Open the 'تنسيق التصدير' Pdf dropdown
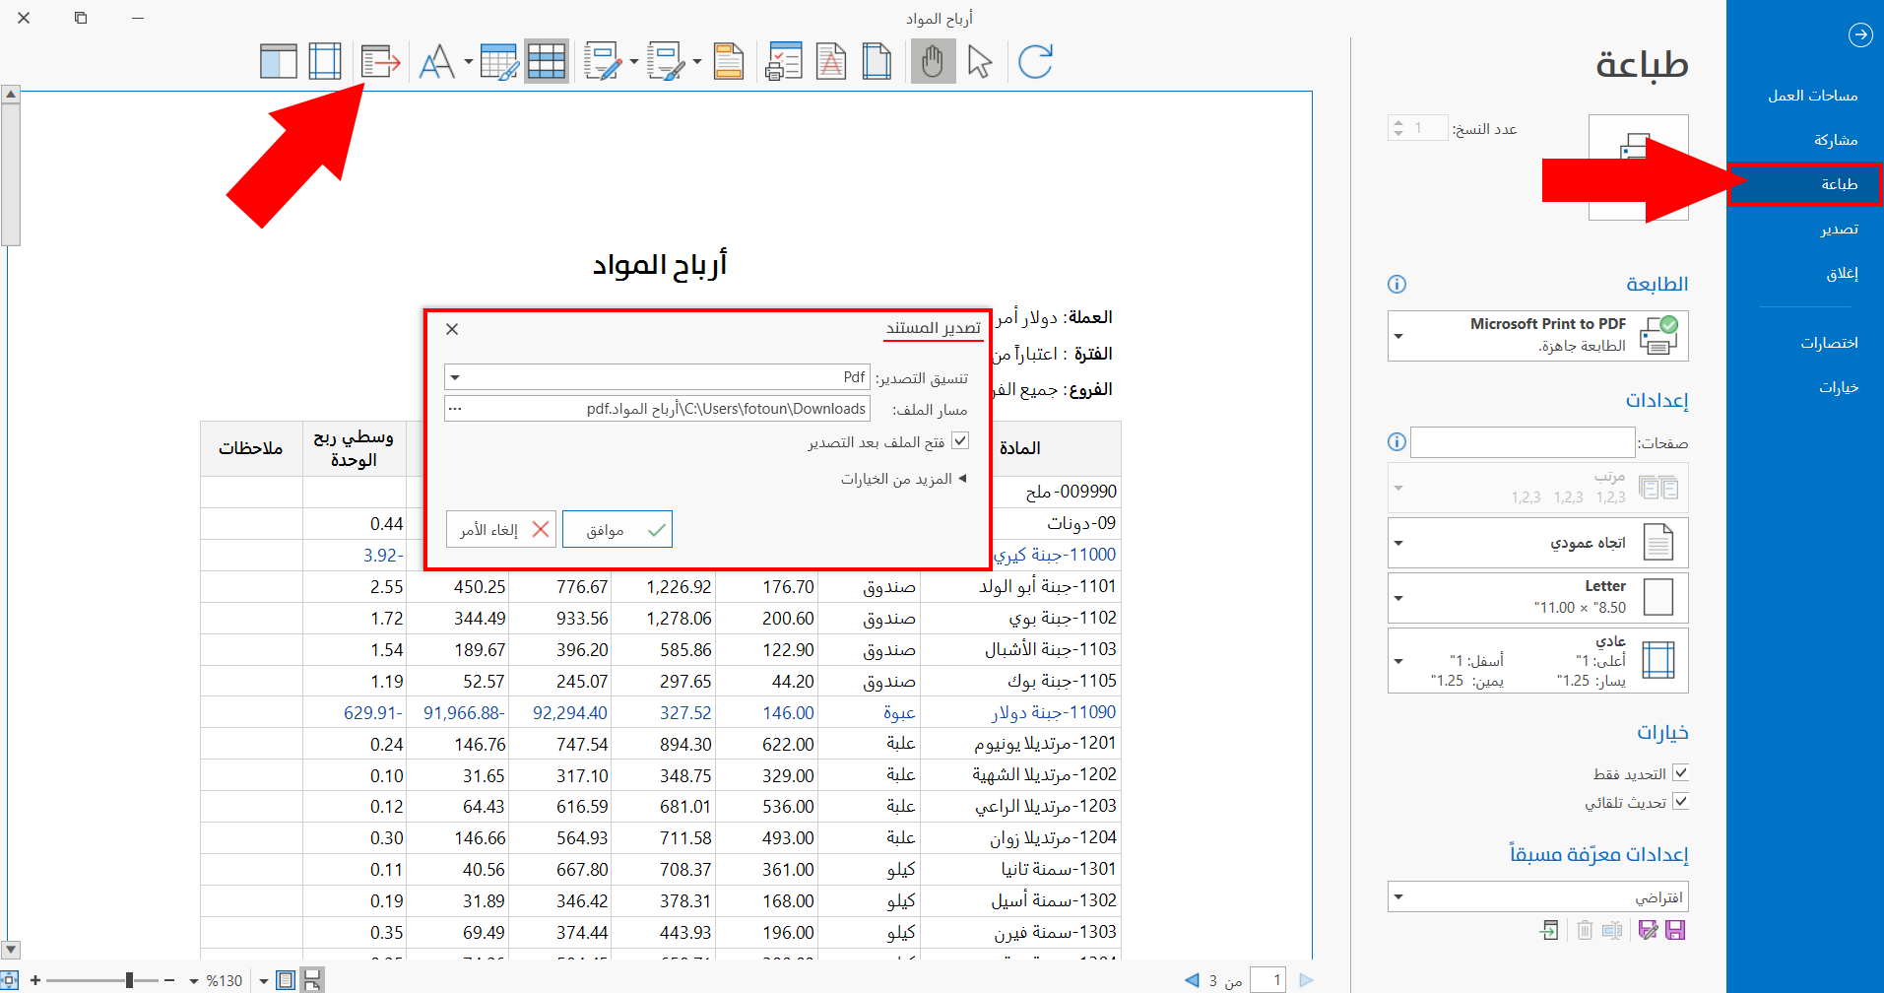The height and width of the screenshot is (993, 1884). pyautogui.click(x=657, y=377)
